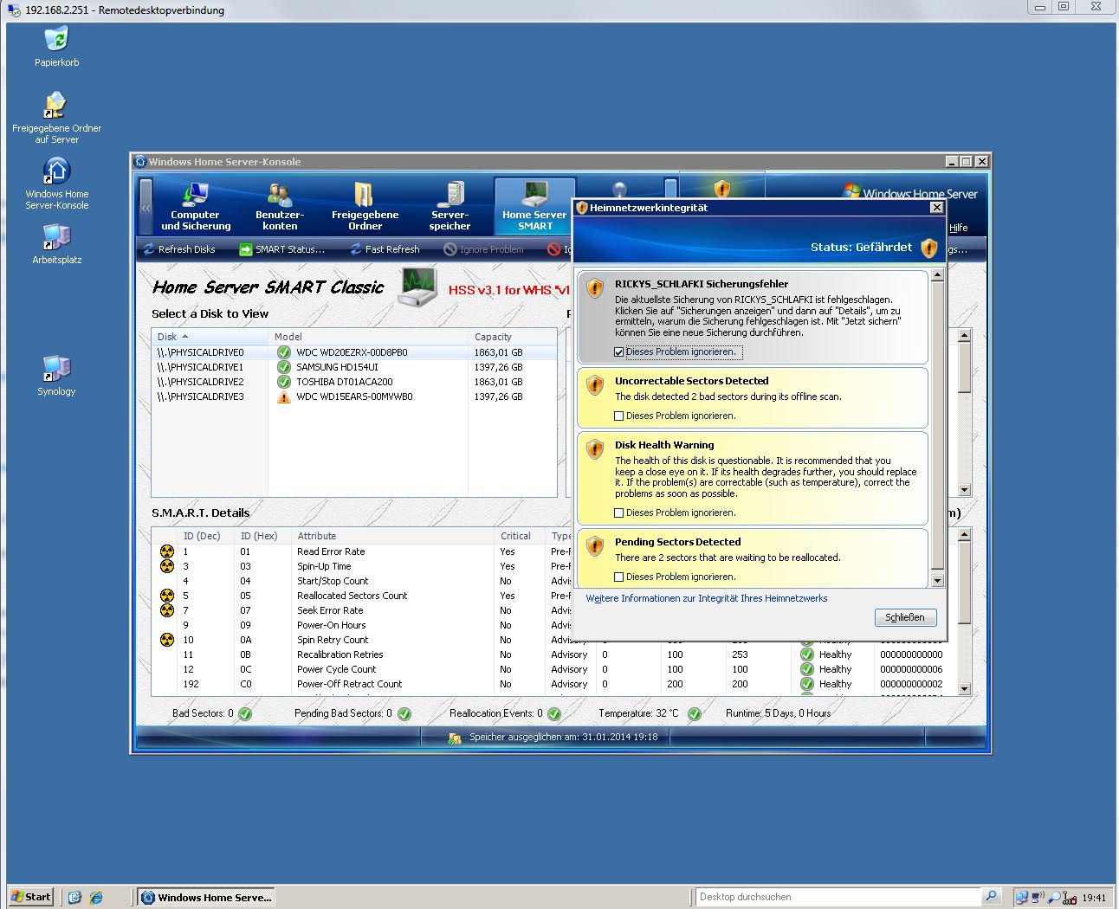Open the Serverspeicher tab
This screenshot has height=909, width=1119.
point(450,206)
